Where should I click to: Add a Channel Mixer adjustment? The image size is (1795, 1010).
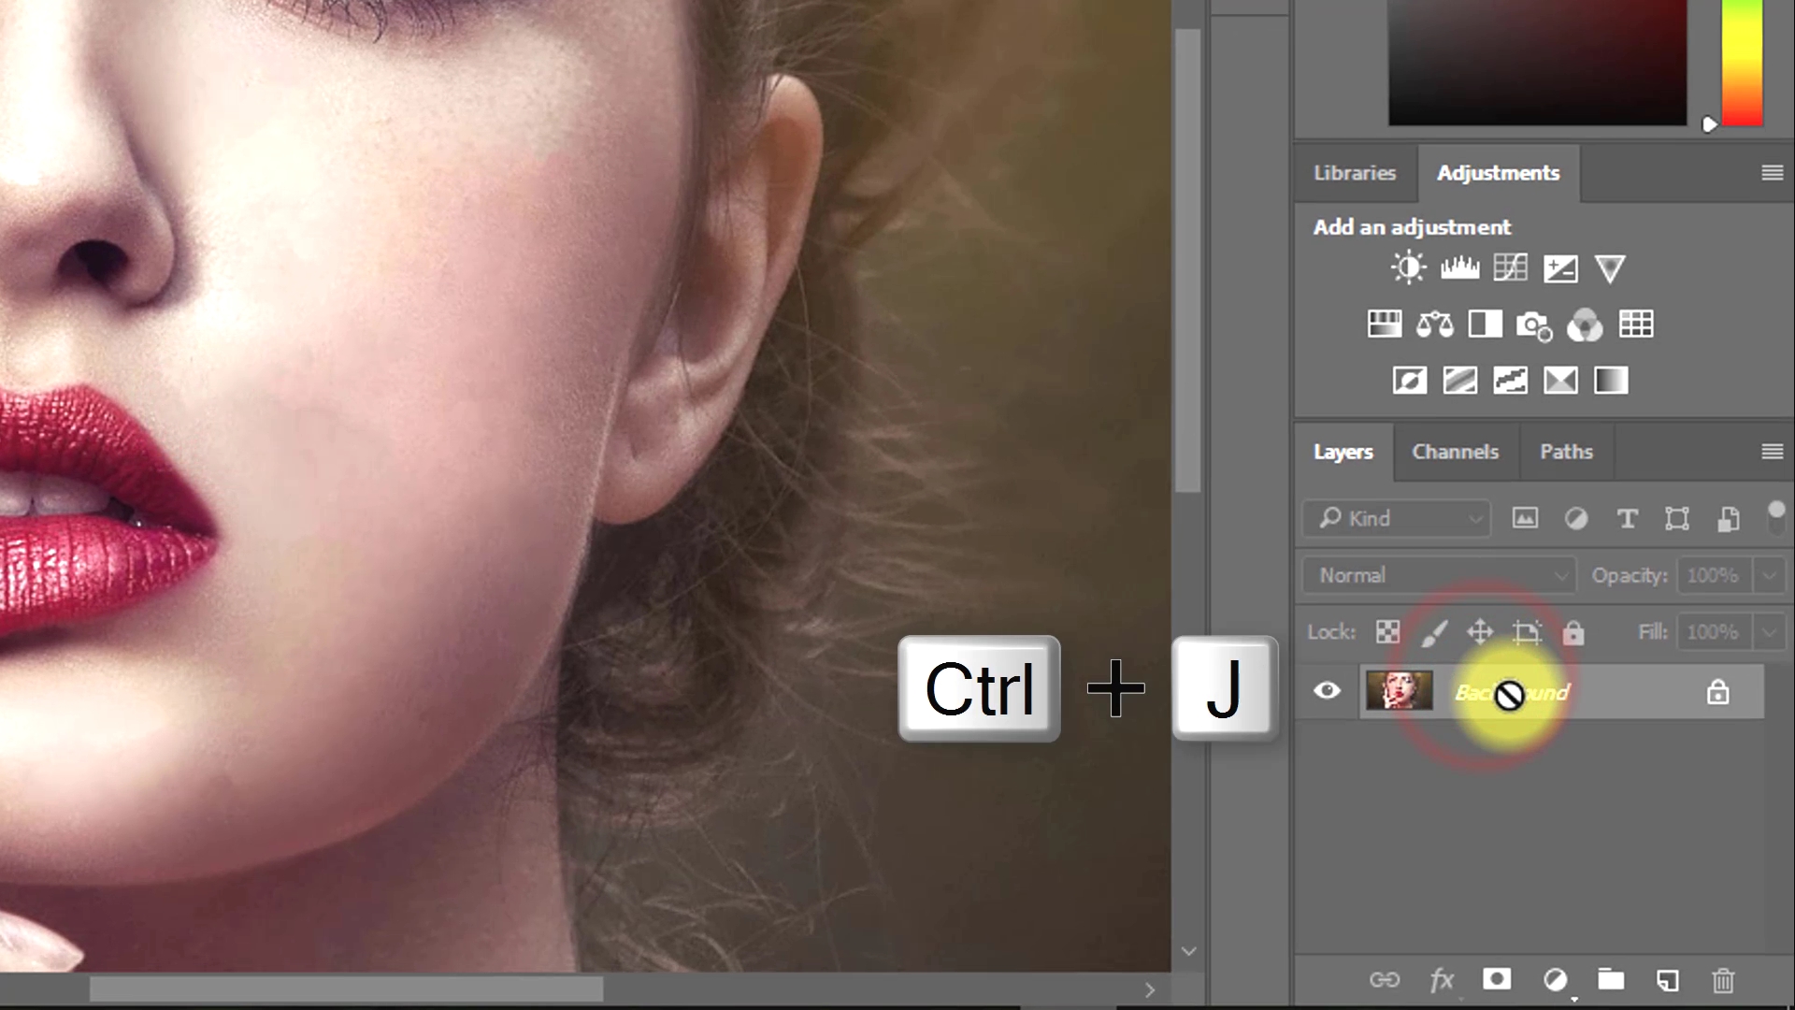pos(1585,325)
